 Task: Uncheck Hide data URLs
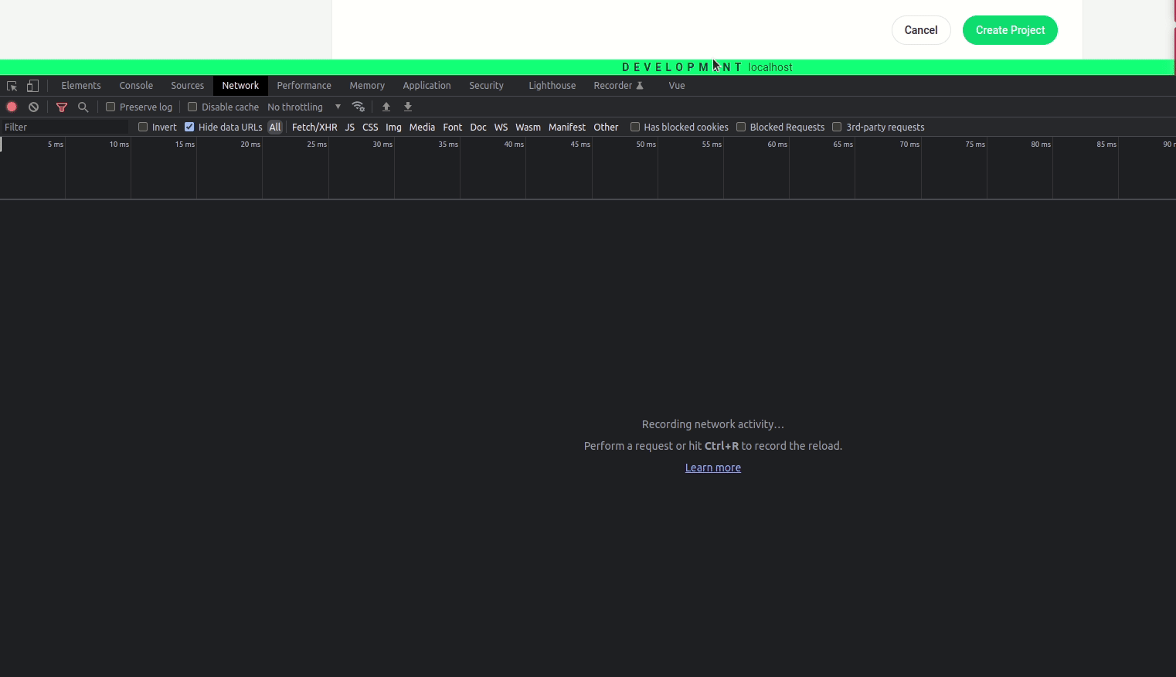pyautogui.click(x=189, y=127)
